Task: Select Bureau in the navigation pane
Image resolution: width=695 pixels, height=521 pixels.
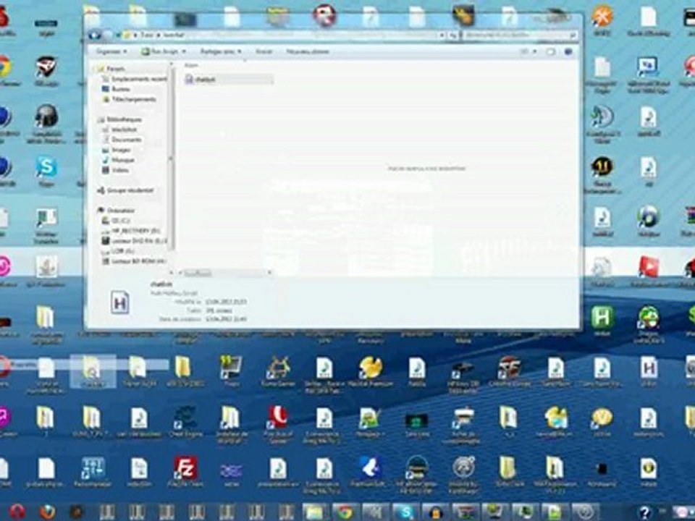Action: coord(116,89)
